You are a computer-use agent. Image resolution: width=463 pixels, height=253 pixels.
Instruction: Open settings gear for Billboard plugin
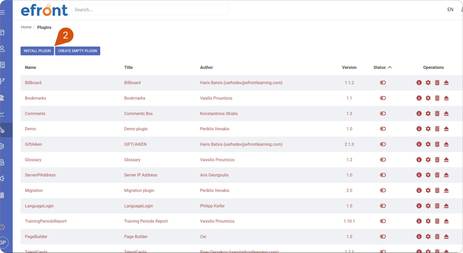pyautogui.click(x=428, y=83)
